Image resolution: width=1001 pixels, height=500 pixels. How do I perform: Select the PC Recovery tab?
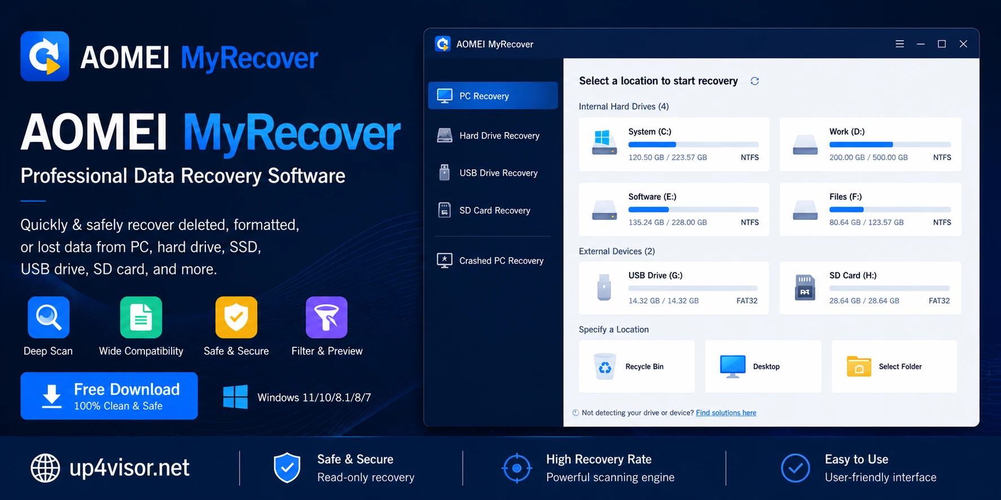493,96
